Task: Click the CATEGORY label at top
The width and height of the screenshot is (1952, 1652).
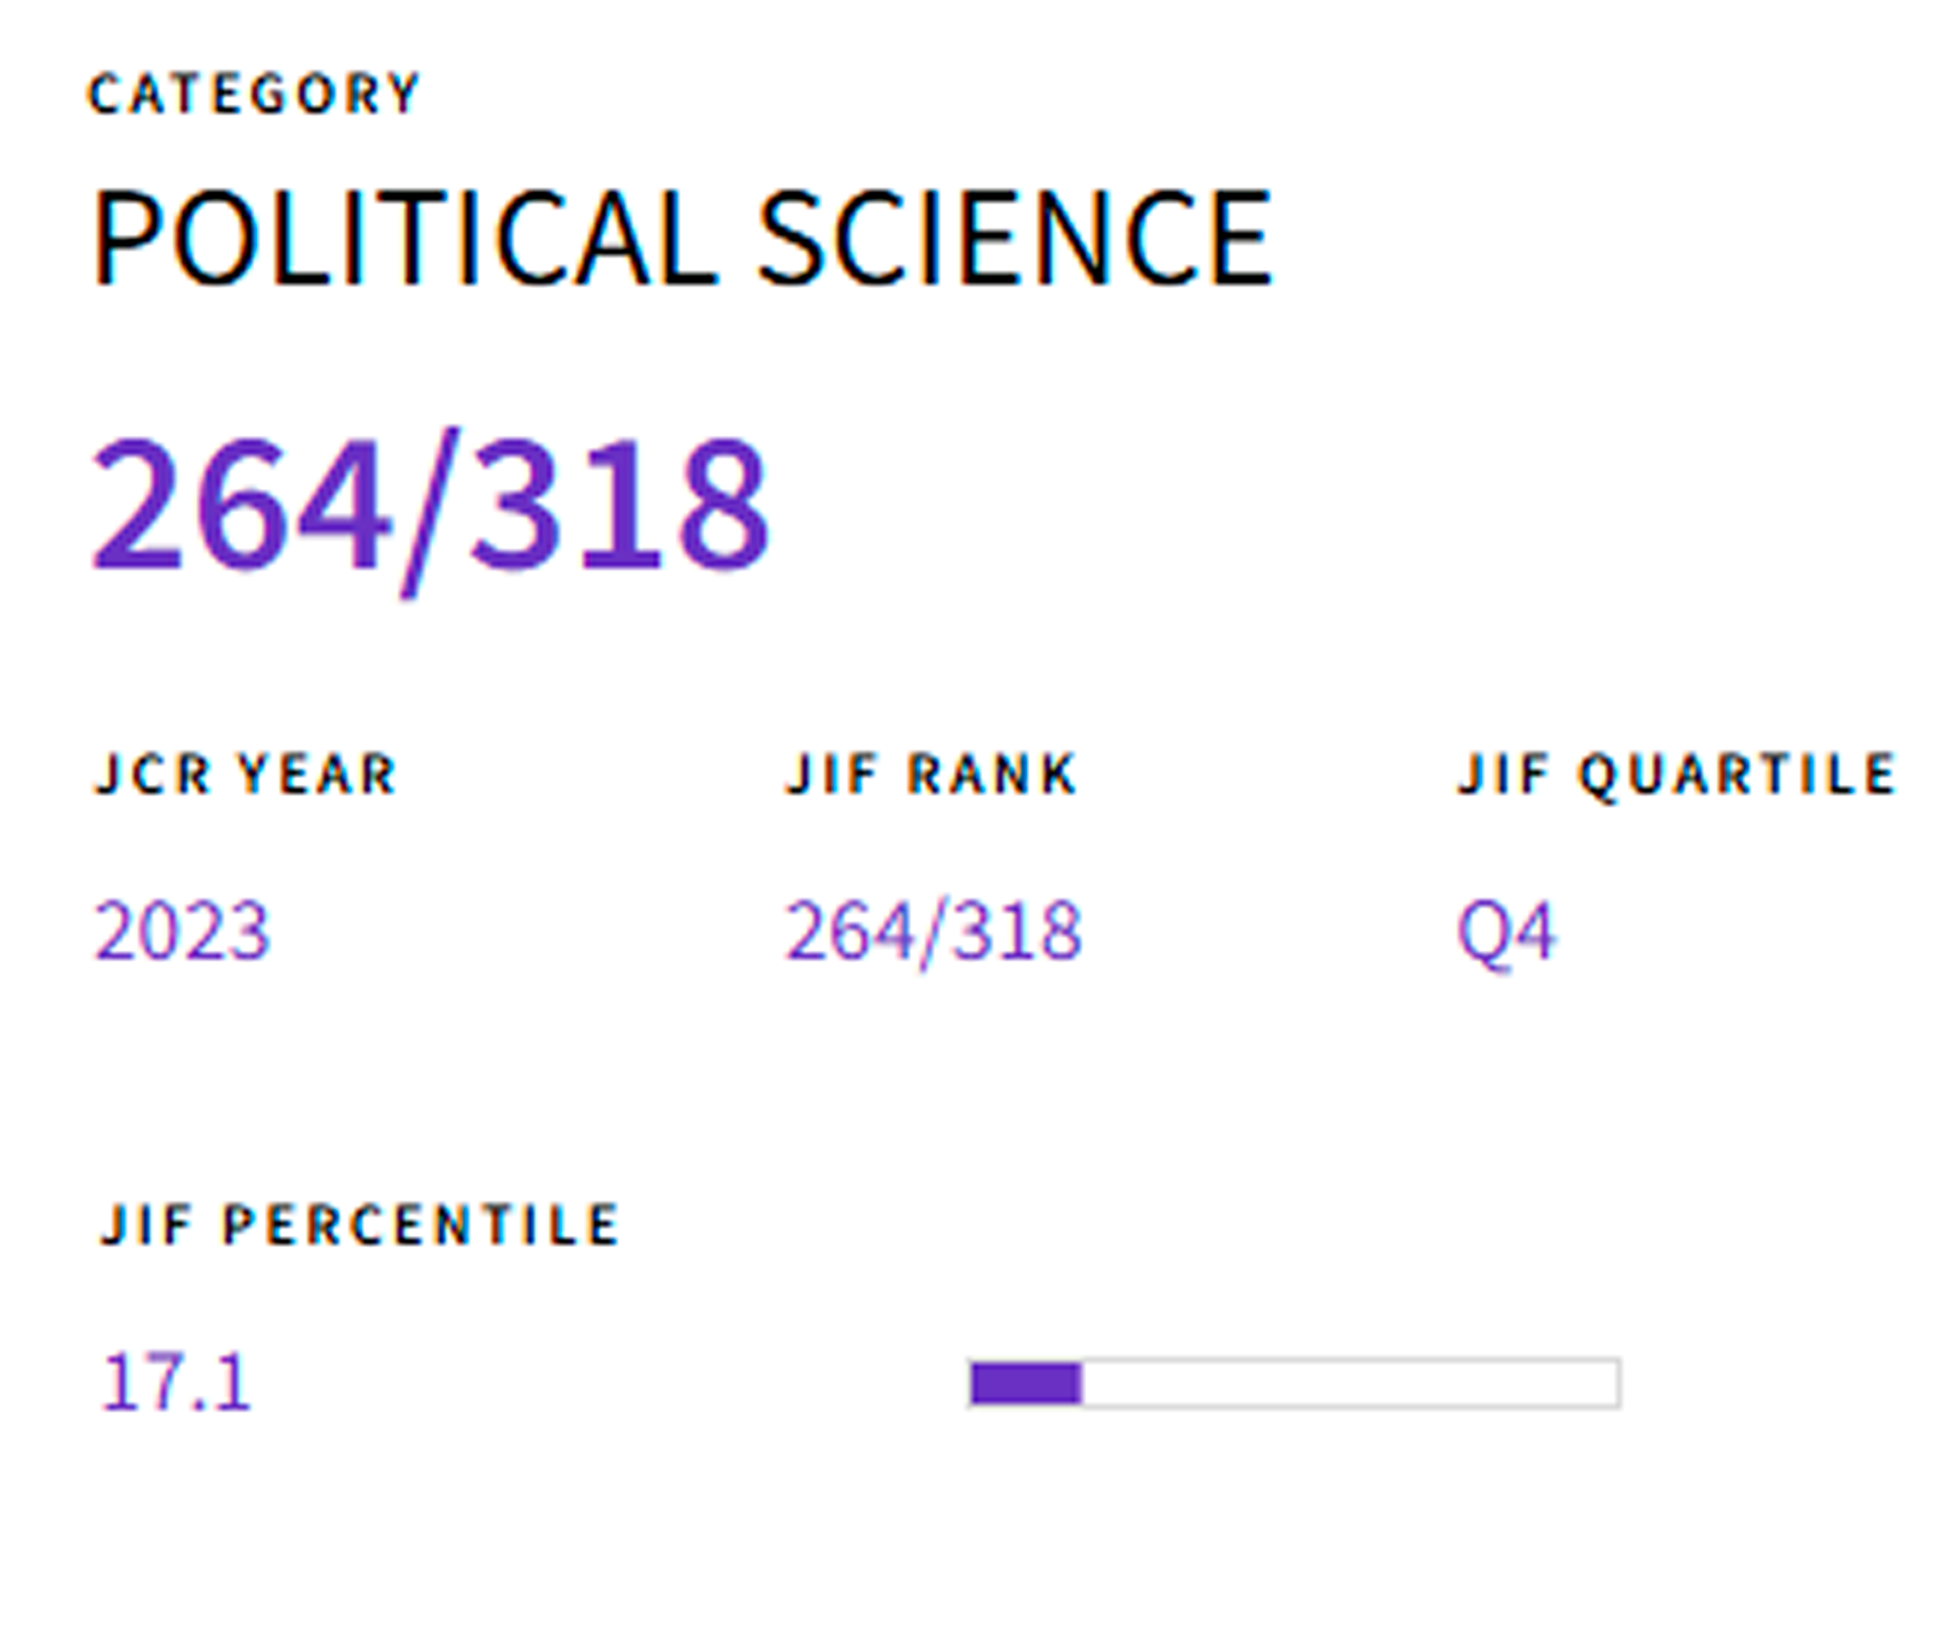Action: pos(254,93)
